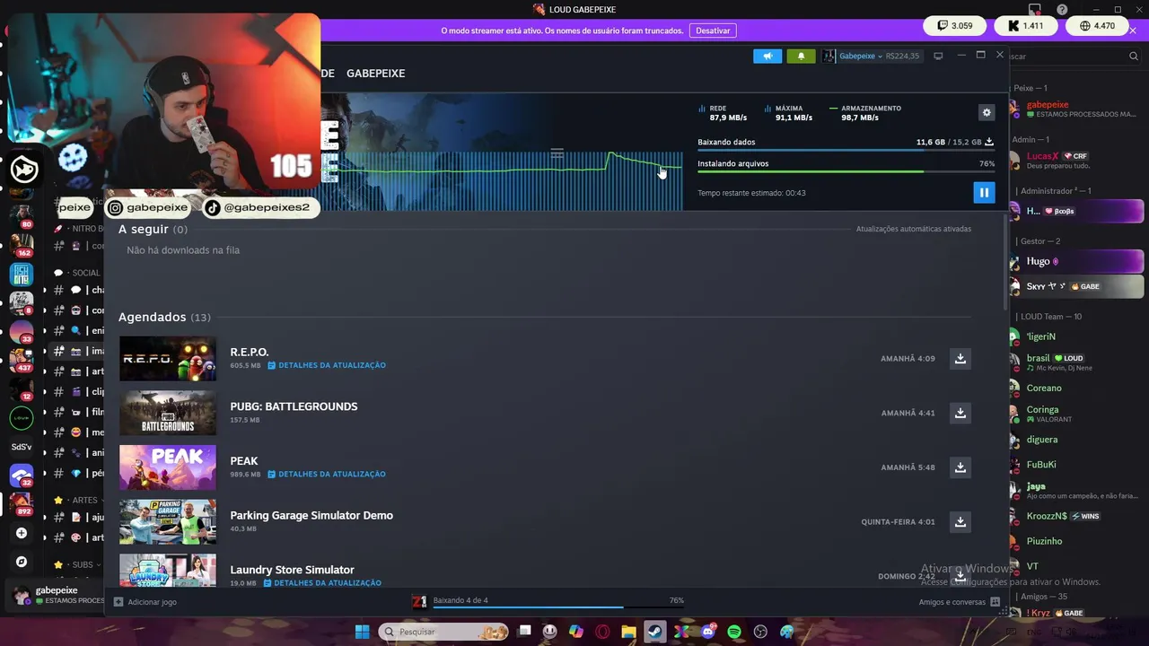The height and width of the screenshot is (646, 1149).
Task: View R.E.P.O. update details link
Action: point(327,365)
